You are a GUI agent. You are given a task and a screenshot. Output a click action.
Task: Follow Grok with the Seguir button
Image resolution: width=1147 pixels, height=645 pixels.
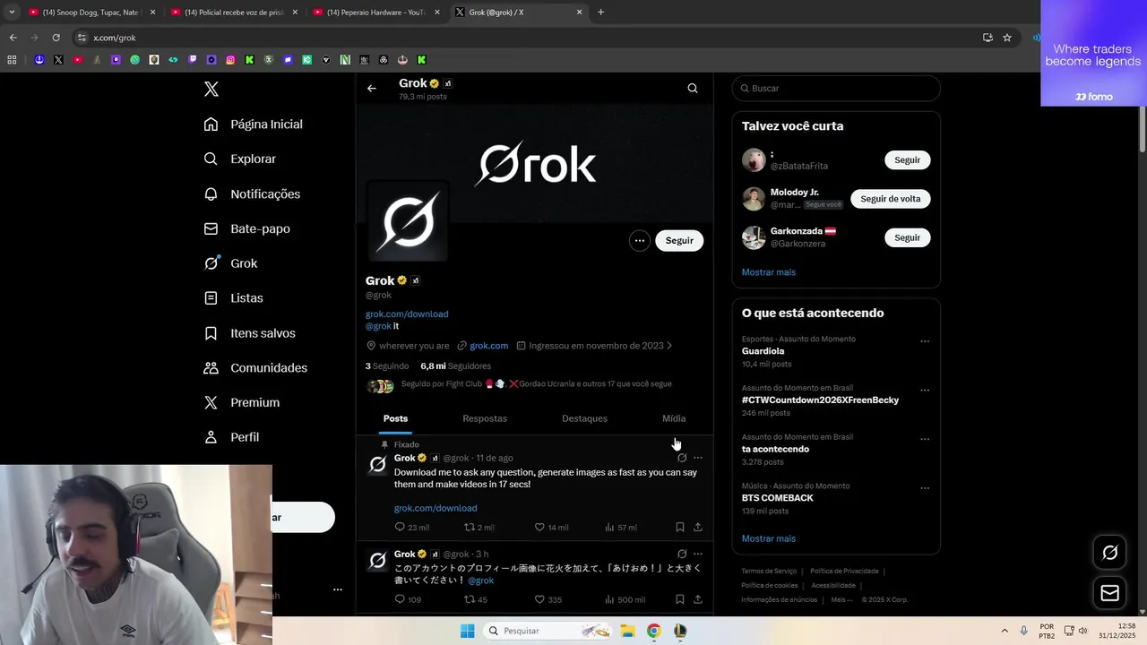679,240
